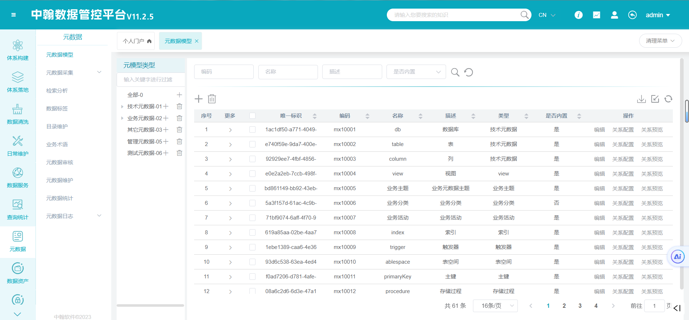
Task: Delete 测试元数据-06 tree node
Action: (179, 153)
